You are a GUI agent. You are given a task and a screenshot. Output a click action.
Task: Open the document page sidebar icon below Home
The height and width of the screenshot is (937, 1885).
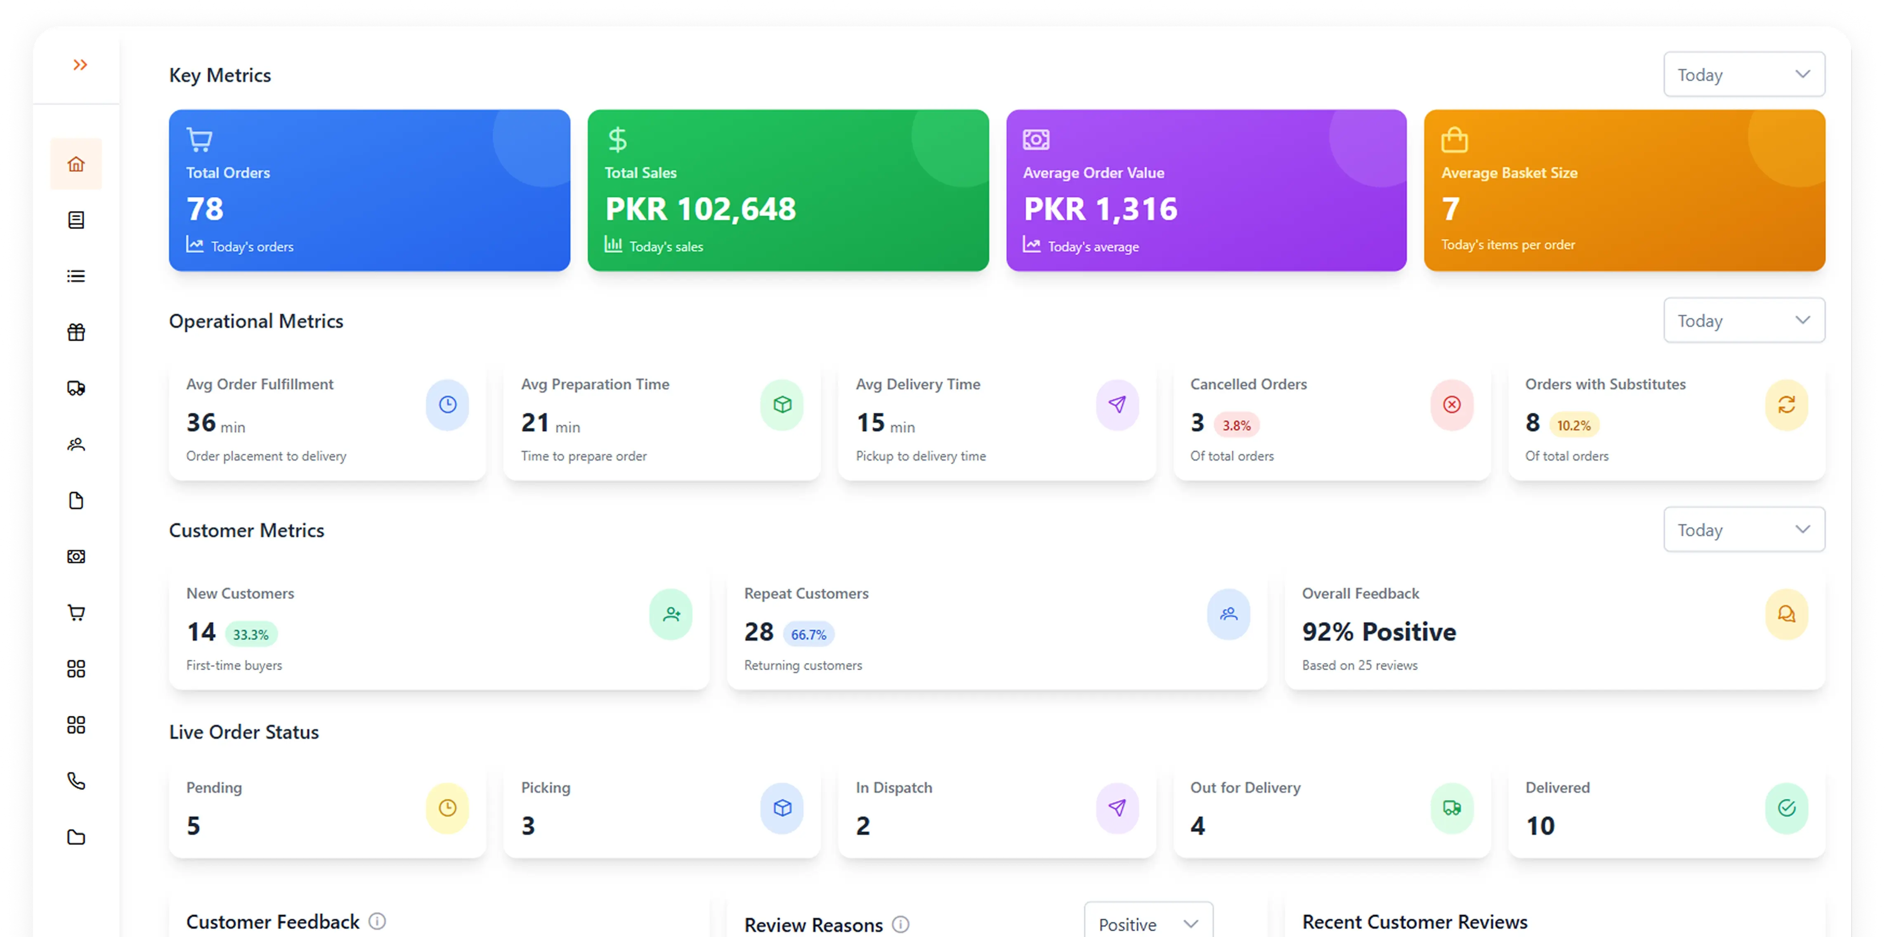[76, 220]
